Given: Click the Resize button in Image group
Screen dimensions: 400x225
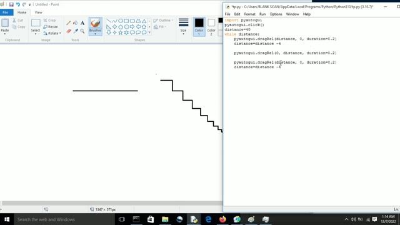Looking at the screenshot, I should 51,27.
